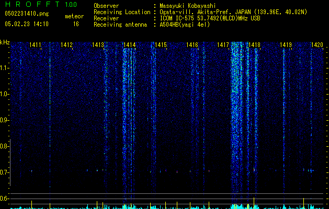Click the 1.1 kHz frequency label
329x209 pixels.
pos(4,68)
